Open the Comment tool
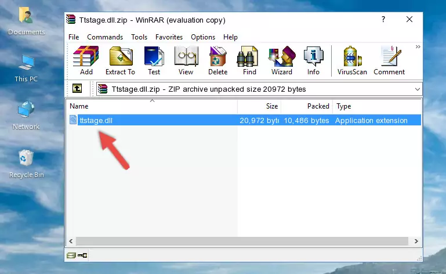This screenshot has height=274, width=446. click(389, 61)
